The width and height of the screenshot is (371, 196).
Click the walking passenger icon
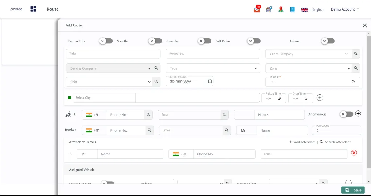[68, 114]
